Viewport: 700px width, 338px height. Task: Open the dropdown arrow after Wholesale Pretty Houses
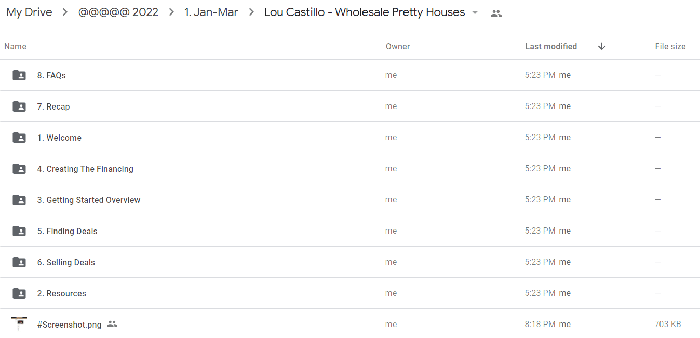pyautogui.click(x=475, y=13)
